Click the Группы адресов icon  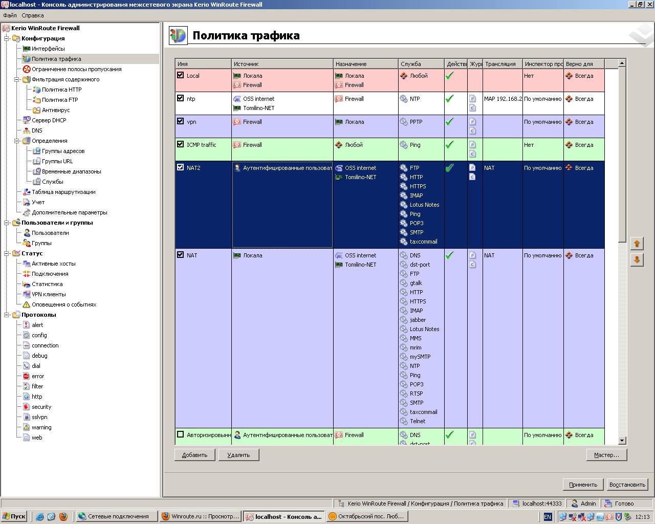point(37,151)
